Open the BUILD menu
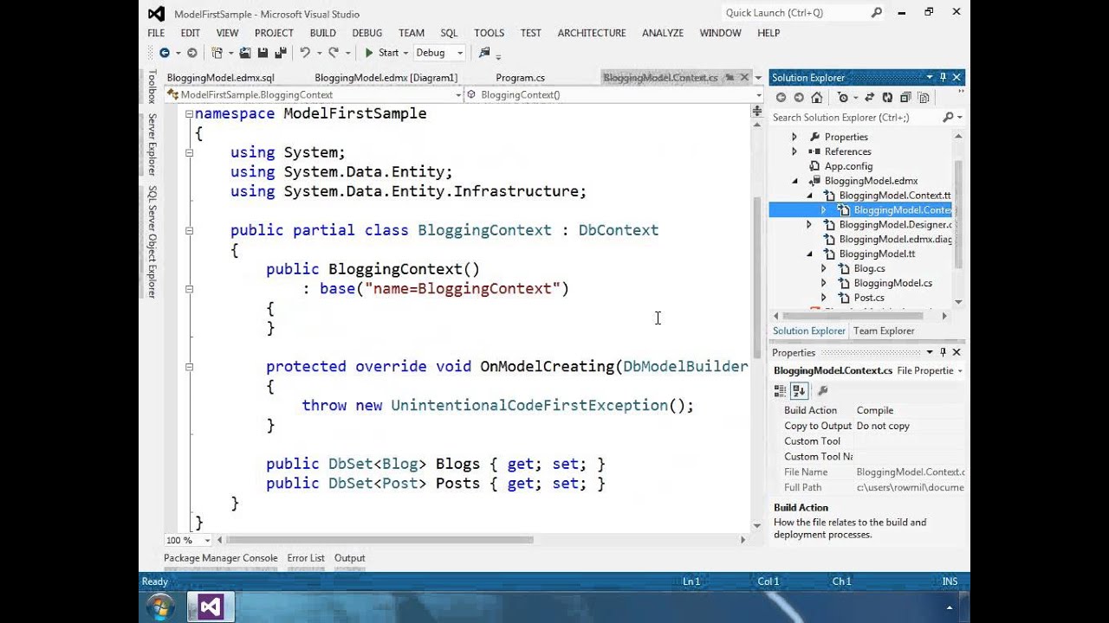 (x=322, y=33)
